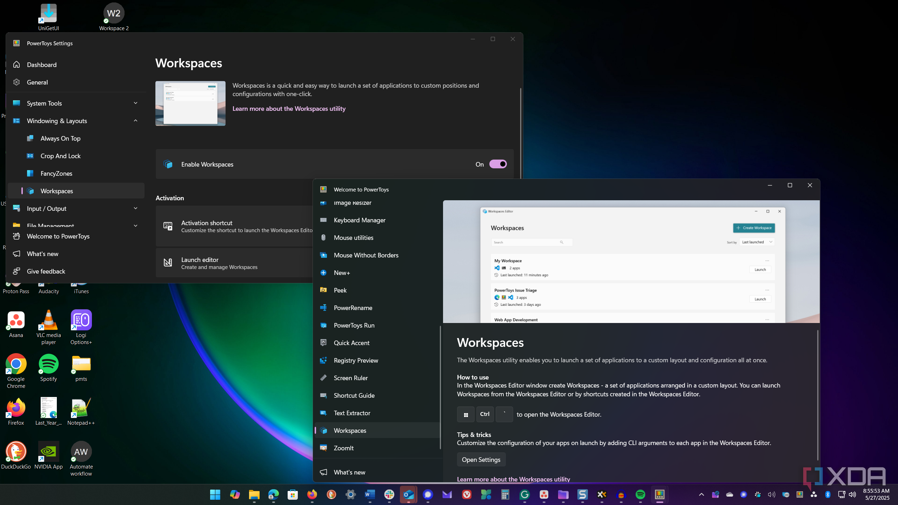Viewport: 898px width, 505px height.
Task: Select Keyboard Manager in Welcome window
Action: point(377,220)
